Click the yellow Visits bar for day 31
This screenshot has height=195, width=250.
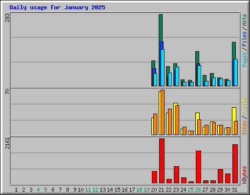(x=233, y=121)
